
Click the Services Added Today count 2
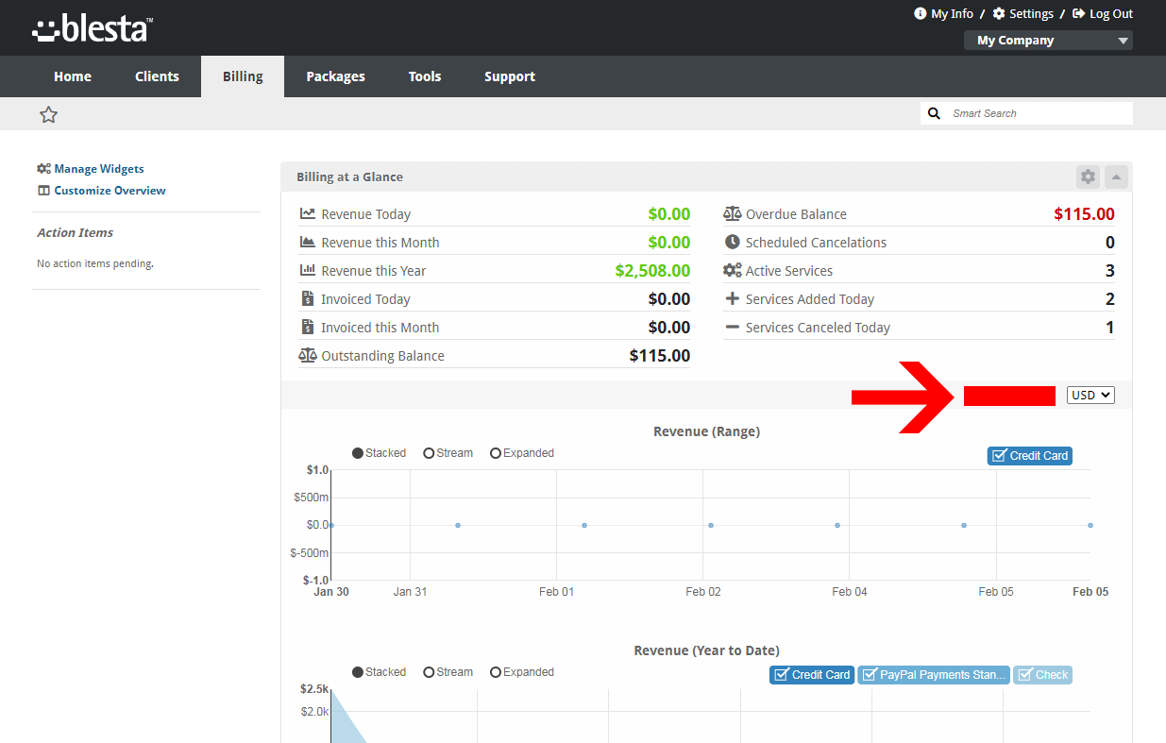coord(1110,299)
